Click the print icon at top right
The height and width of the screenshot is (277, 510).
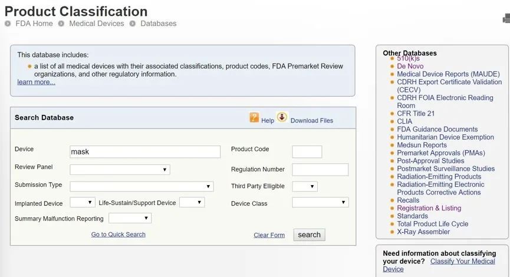tap(506, 19)
